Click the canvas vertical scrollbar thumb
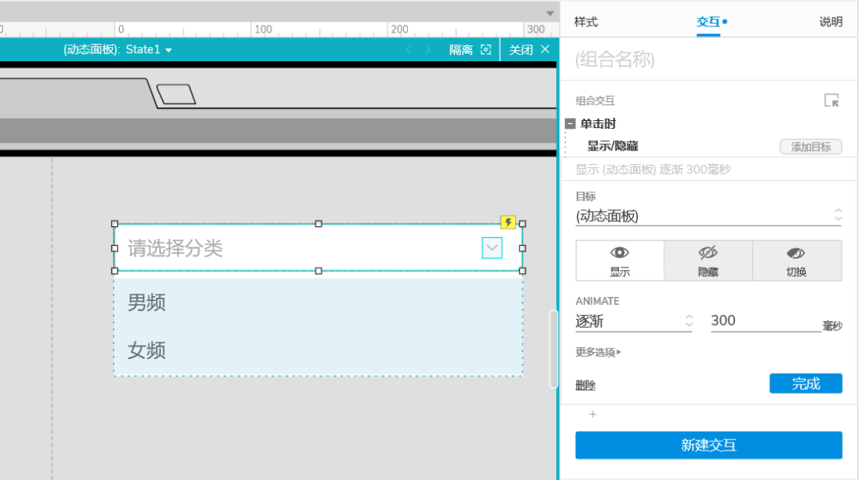Image resolution: width=859 pixels, height=480 pixels. tap(554, 349)
